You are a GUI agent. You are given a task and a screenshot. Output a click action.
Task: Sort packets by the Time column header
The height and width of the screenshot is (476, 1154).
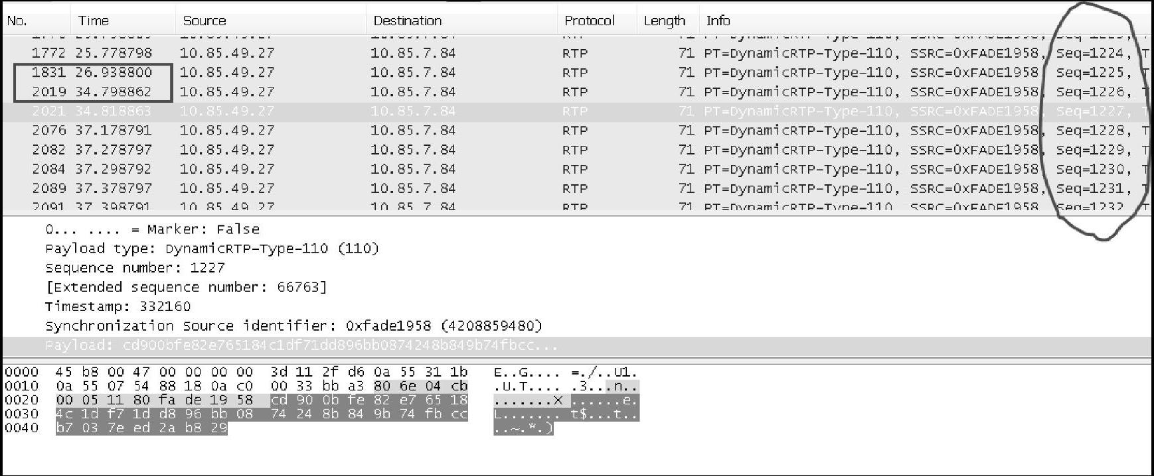point(122,21)
